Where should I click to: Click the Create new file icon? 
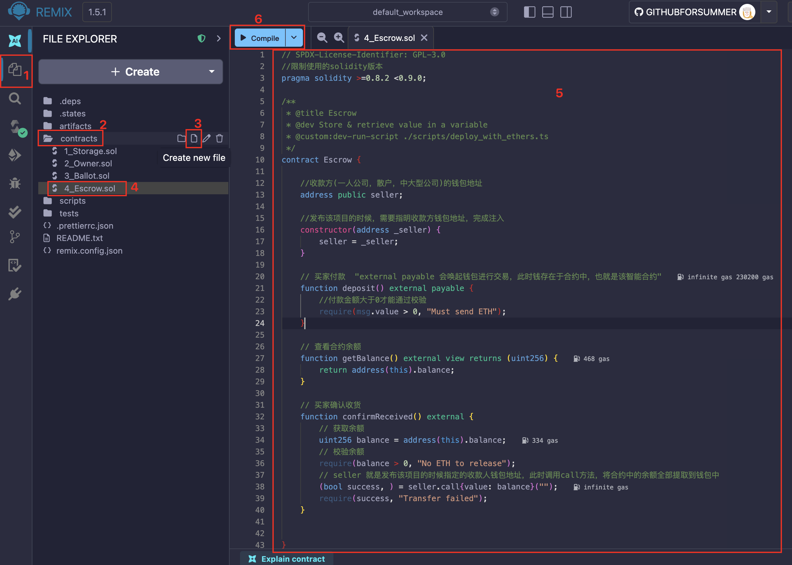194,138
